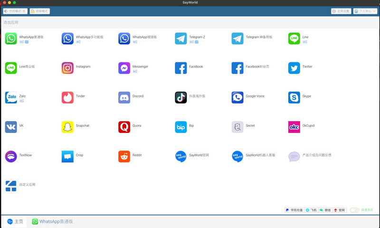Open the Line商业版 app icon
This screenshot has height=228, width=380.
[x=11, y=68]
